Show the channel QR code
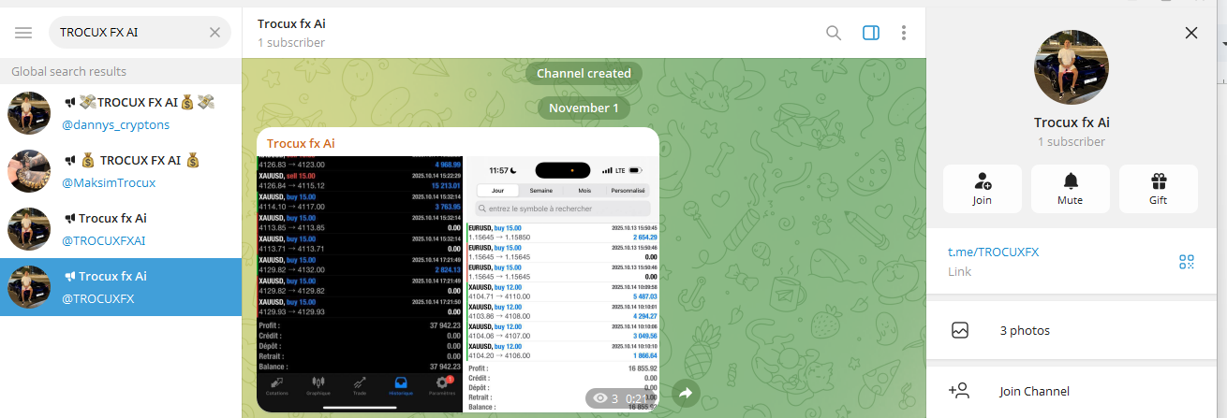The width and height of the screenshot is (1227, 418). [x=1187, y=262]
